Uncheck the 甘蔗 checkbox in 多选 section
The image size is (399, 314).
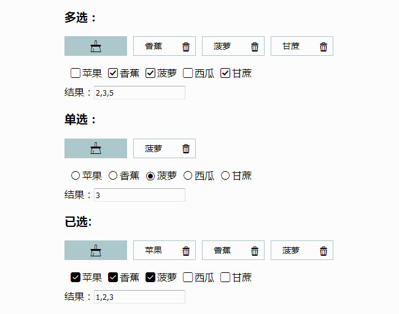click(225, 74)
